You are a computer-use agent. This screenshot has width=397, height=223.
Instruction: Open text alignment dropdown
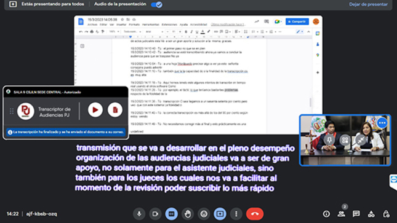coord(237,31)
